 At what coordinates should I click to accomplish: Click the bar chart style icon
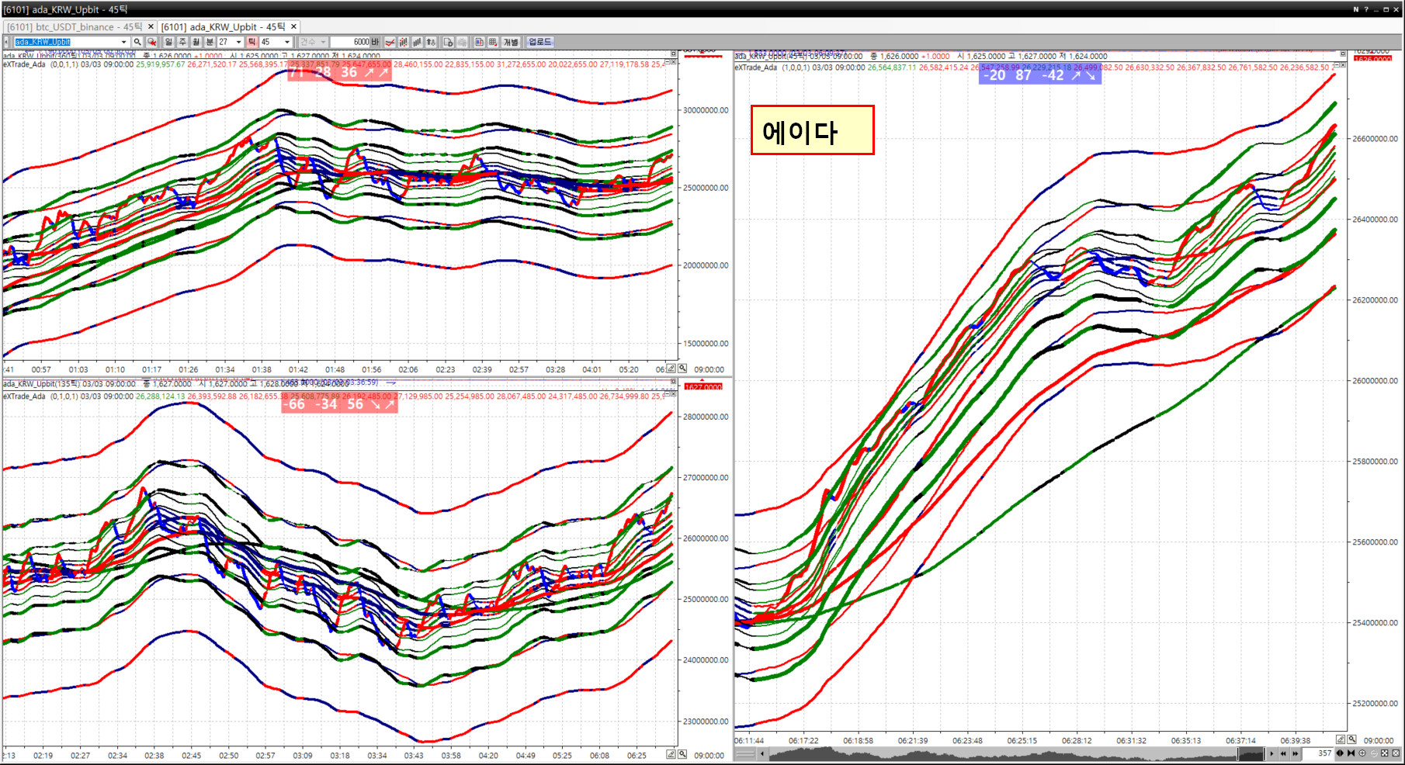pyautogui.click(x=417, y=42)
